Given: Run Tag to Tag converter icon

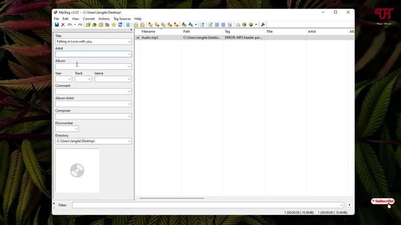Looking at the screenshot, I should (x=176, y=25).
